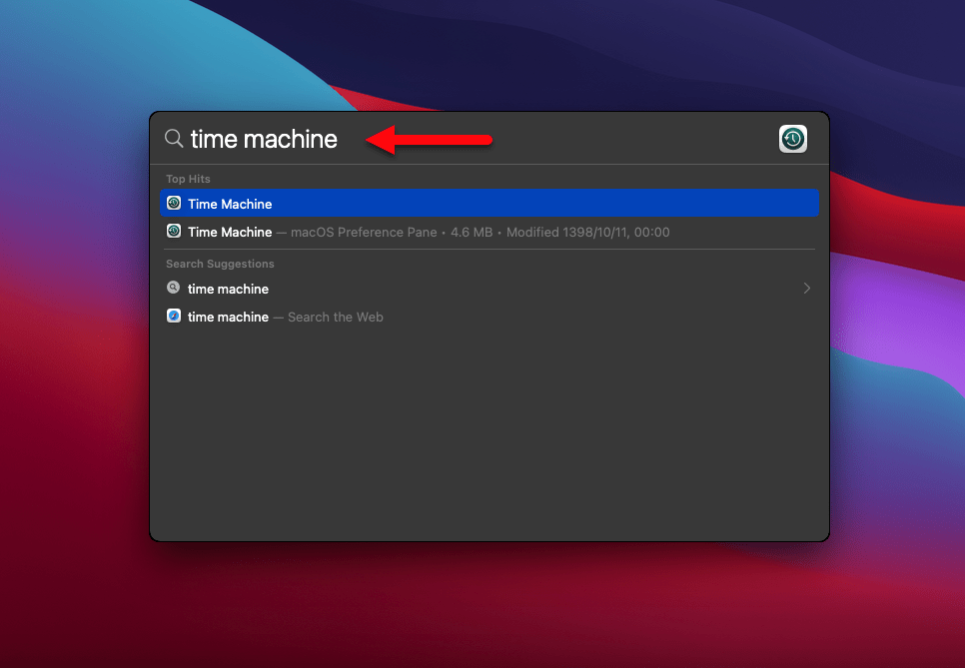Click the Spotlight magnifying glass icon

pyautogui.click(x=174, y=139)
